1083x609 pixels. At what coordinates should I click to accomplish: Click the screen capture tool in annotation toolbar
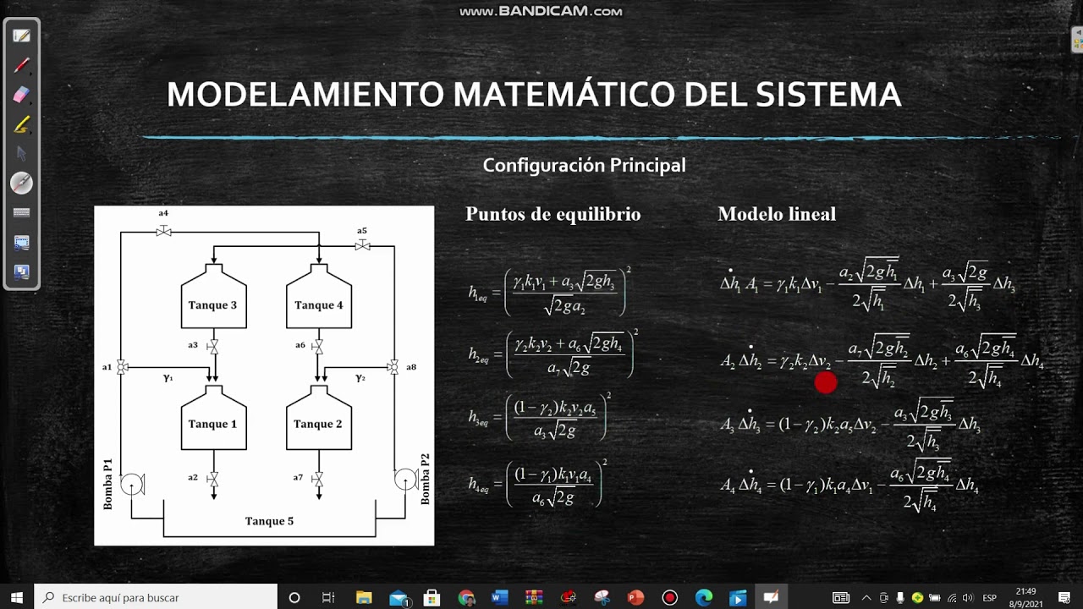(21, 243)
